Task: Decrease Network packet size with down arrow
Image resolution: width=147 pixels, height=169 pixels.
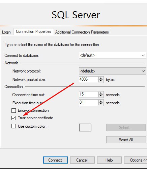Action: click(x=101, y=81)
